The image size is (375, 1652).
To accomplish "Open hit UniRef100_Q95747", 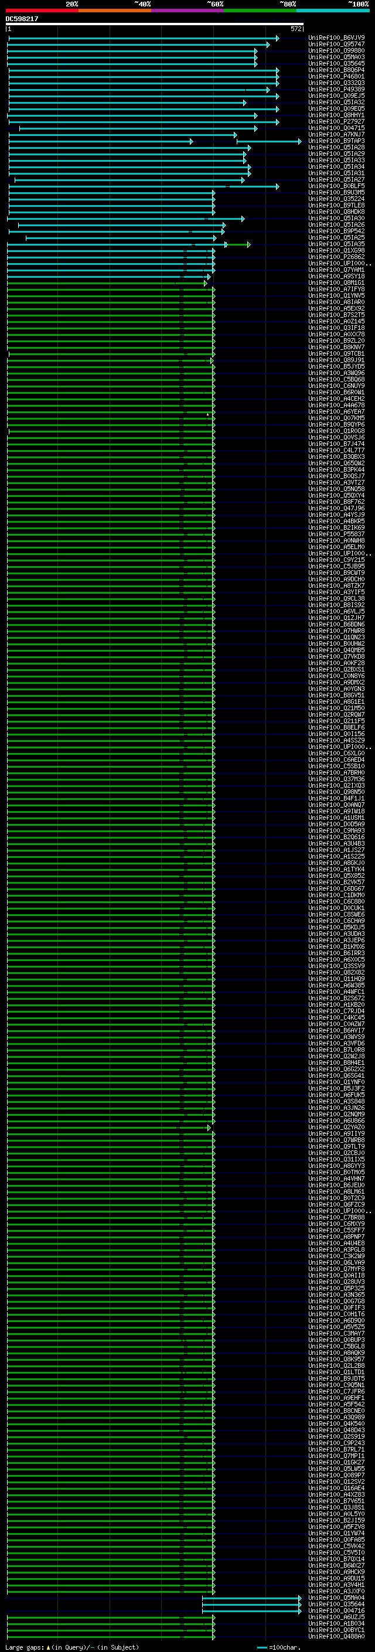I will point(336,45).
